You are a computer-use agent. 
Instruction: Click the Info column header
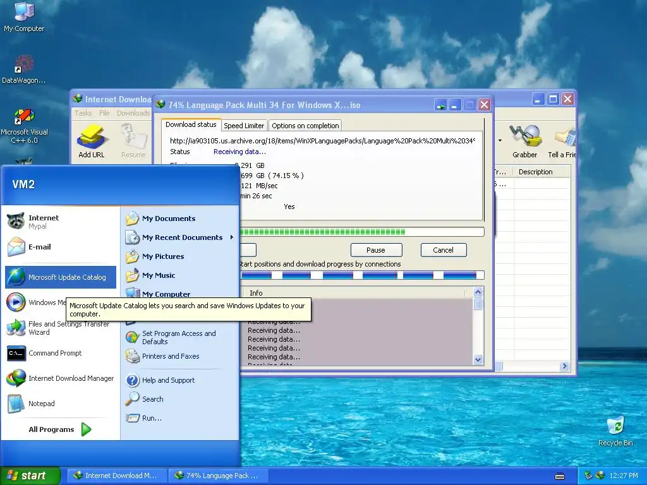[x=356, y=293]
